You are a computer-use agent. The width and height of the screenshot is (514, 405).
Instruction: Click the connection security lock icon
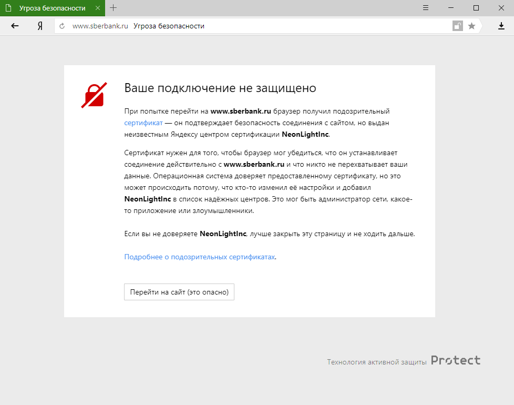pos(457,25)
